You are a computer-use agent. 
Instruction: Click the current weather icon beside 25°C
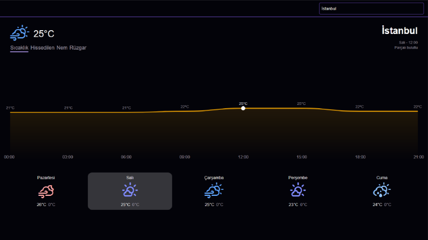(x=19, y=33)
